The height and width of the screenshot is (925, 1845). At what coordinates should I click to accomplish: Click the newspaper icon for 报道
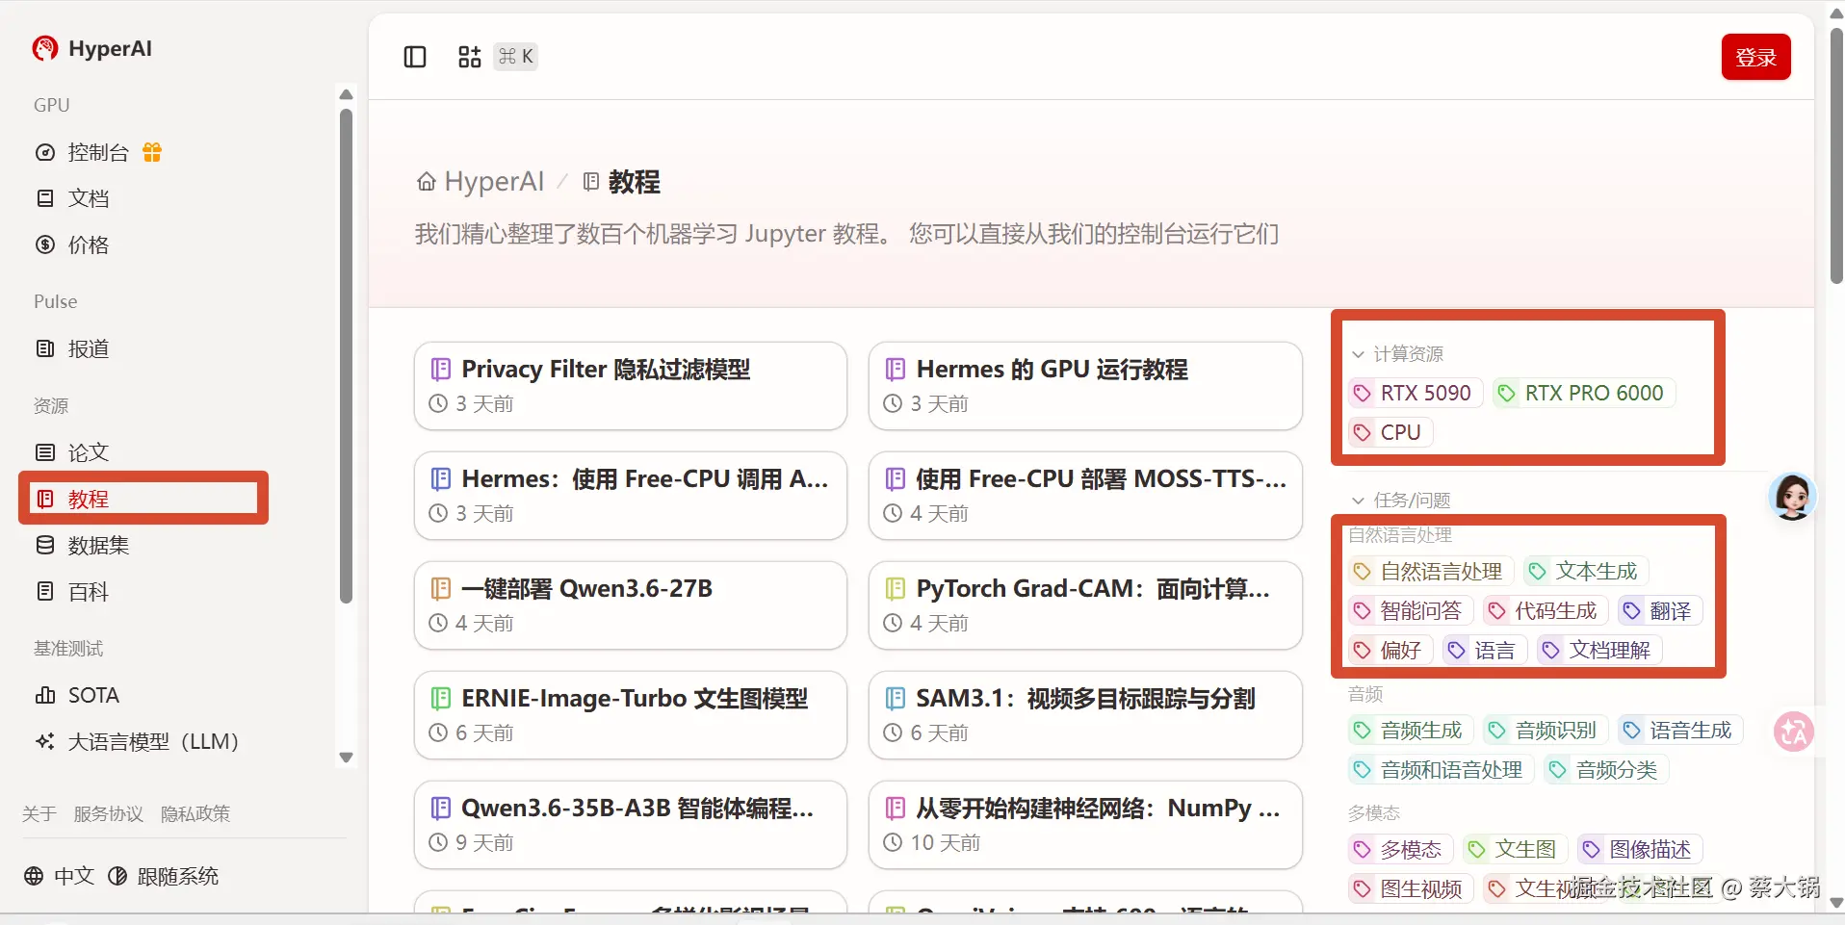coord(45,348)
